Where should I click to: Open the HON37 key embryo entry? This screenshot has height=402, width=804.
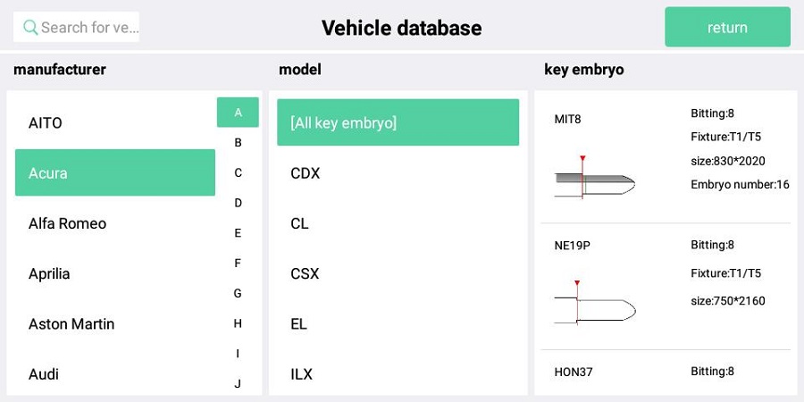pos(665,372)
